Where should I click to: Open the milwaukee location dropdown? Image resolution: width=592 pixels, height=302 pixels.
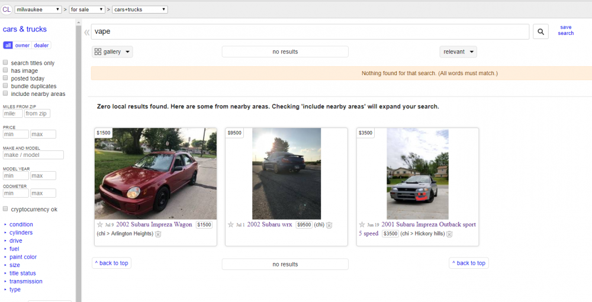[x=38, y=9]
